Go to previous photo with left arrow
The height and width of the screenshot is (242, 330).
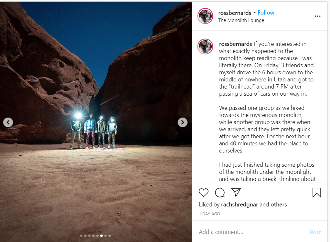(8, 122)
